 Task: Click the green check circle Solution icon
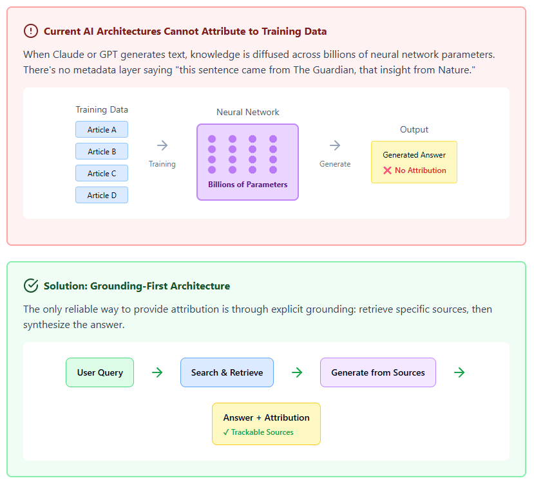[30, 286]
